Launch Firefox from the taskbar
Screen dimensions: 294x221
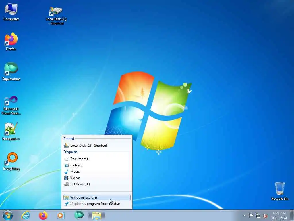click(43, 215)
